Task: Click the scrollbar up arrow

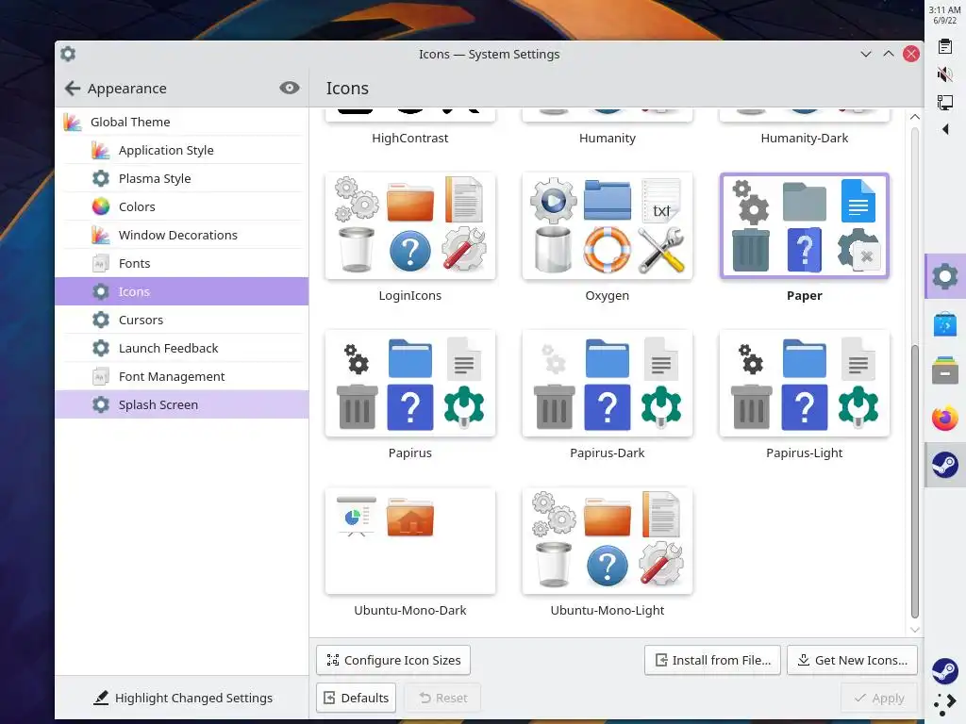Action: 915,117
